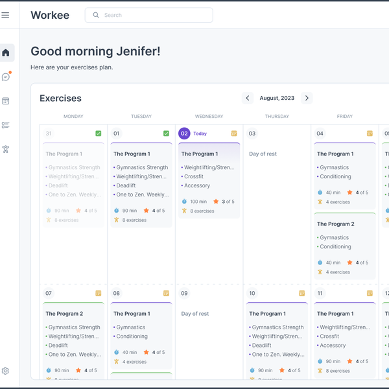The height and width of the screenshot is (389, 389).
Task: Click Day of rest on day 03
Action: pyautogui.click(x=263, y=154)
